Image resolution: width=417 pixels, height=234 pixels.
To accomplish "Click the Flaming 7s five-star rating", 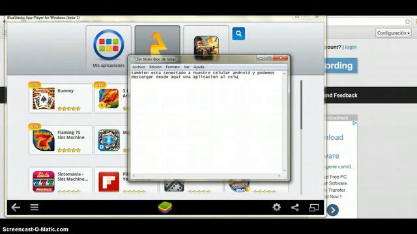I will pos(69,150).
